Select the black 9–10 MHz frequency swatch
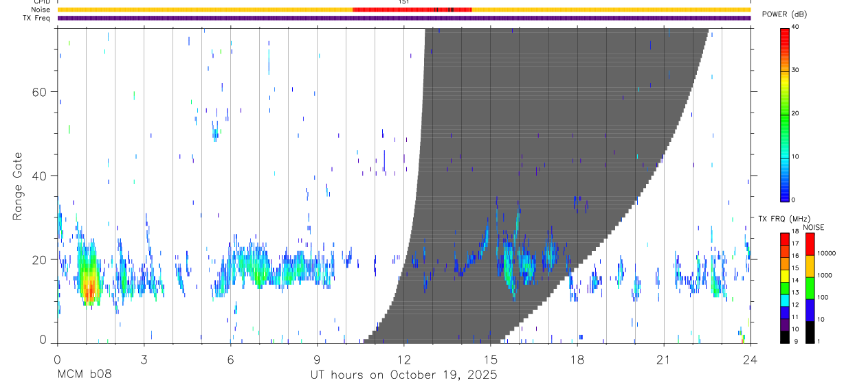 (x=785, y=337)
